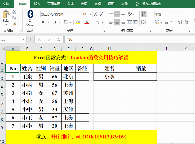Click the wén phonetic guide icon
This screenshot has width=195, height=144.
pos(98,22)
